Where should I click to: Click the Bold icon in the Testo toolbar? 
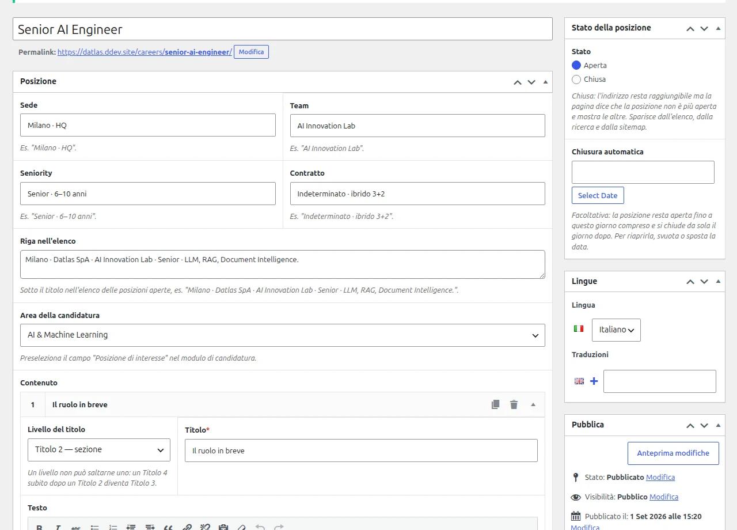[x=39, y=527]
